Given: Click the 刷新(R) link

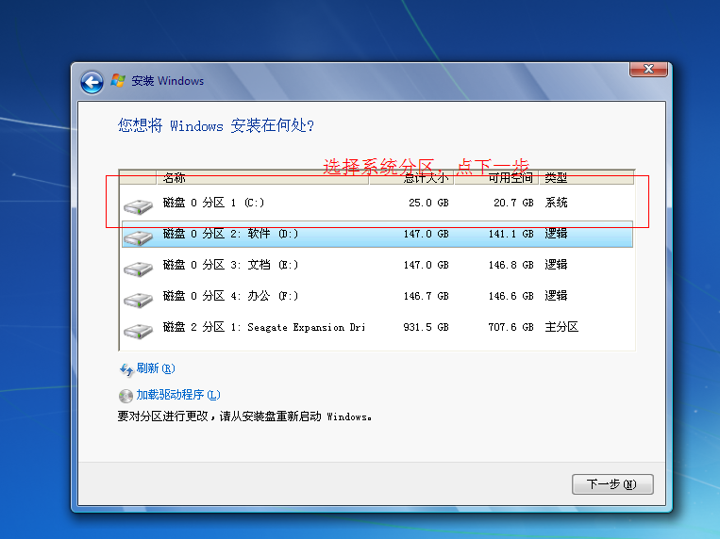Looking at the screenshot, I should point(156,368).
